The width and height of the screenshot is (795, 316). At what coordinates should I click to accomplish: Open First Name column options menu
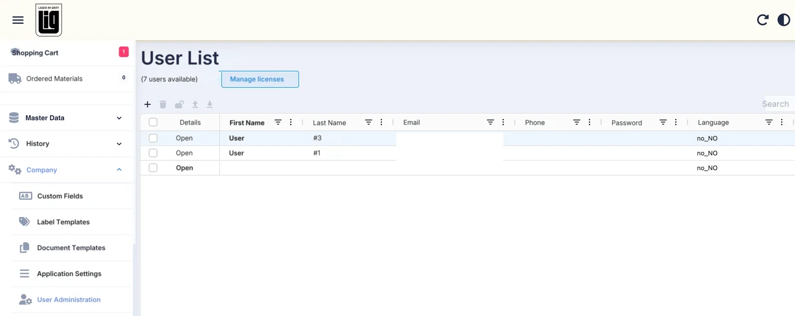[x=291, y=122]
